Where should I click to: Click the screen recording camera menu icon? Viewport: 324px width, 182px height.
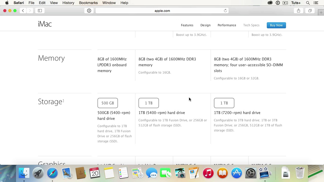click(x=285, y=3)
